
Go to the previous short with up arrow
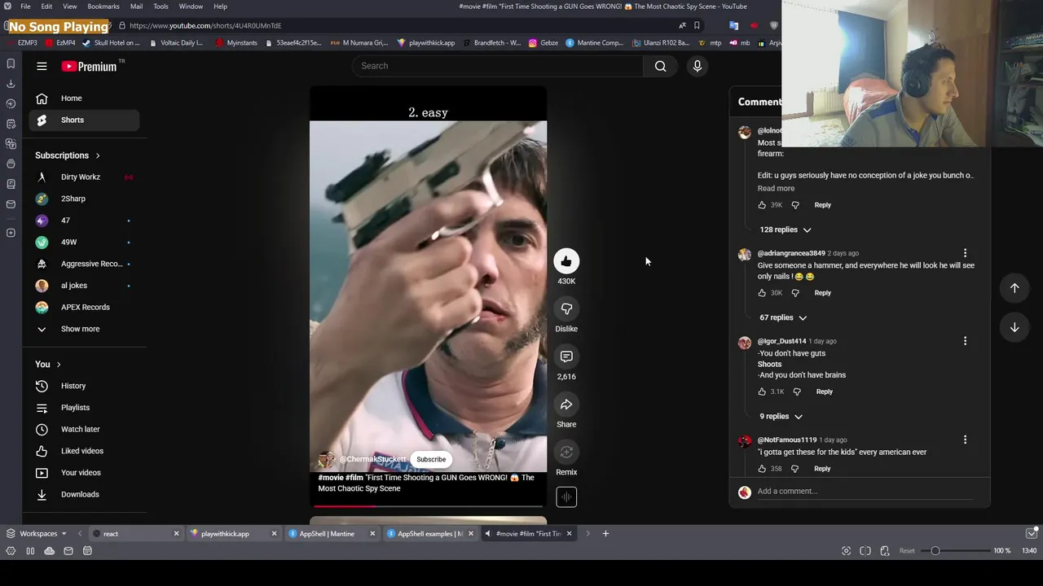(1014, 287)
